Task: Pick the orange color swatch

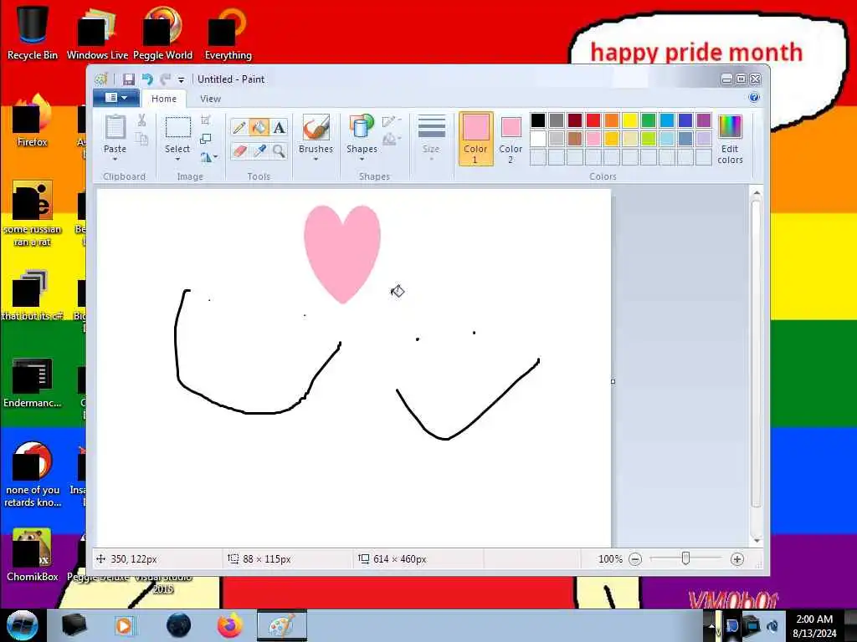Action: (x=612, y=120)
